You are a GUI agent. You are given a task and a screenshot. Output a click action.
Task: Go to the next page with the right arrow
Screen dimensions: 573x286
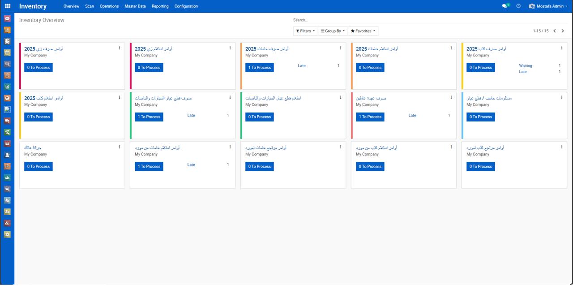(563, 31)
